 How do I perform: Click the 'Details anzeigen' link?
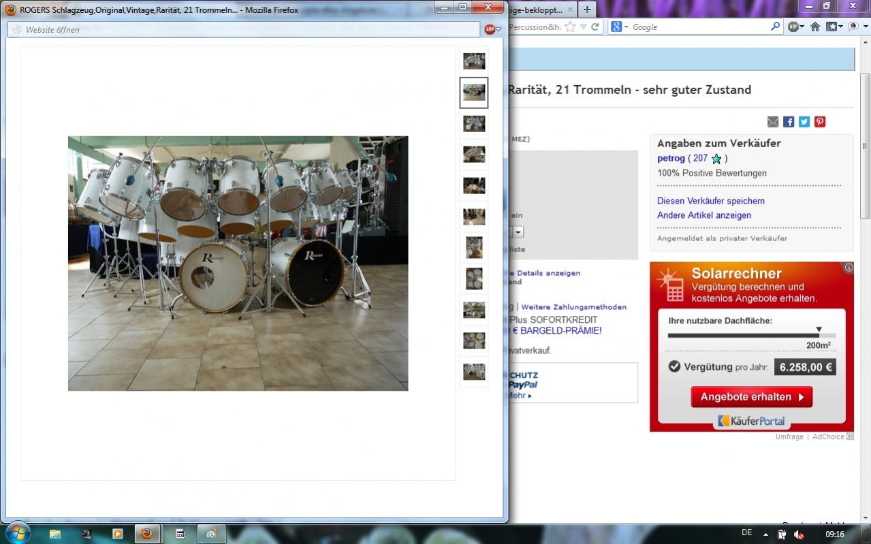click(548, 273)
